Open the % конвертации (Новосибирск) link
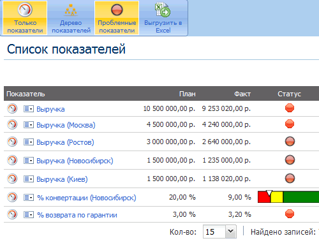Viewport: 319px width, 243px height. point(87,198)
